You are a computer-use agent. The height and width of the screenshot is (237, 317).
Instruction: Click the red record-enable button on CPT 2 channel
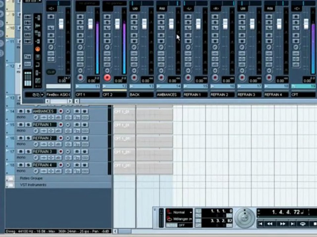[x=107, y=78]
